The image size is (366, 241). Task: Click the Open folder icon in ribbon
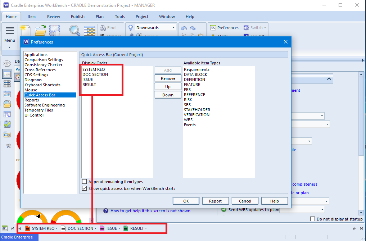click(x=40, y=30)
